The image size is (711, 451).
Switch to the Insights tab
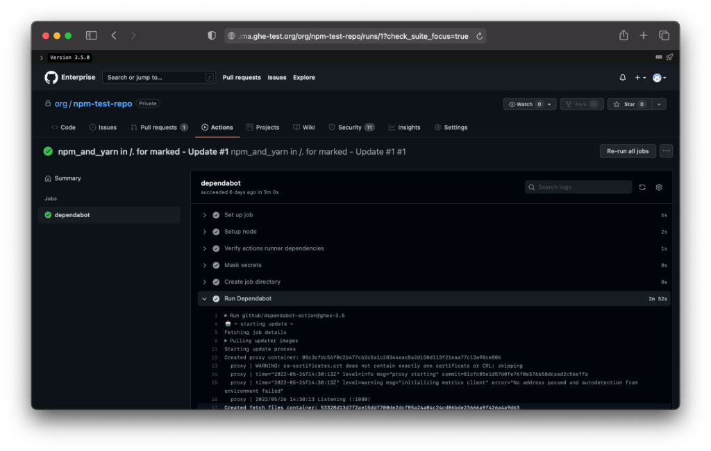[x=405, y=128]
